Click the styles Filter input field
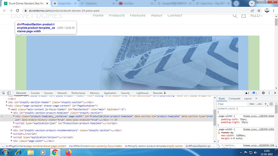278x156 pixels. (x=232, y=104)
